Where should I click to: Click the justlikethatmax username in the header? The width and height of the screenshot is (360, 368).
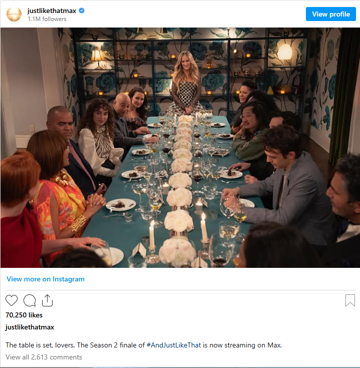52,11
